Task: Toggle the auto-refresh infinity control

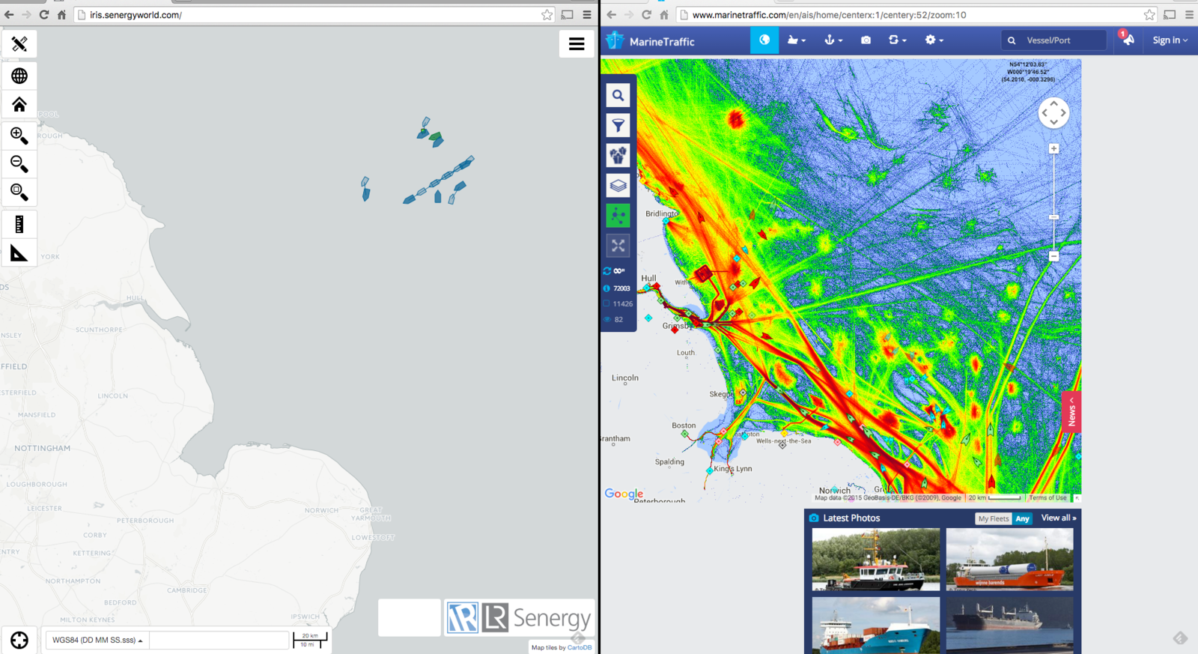Action: point(614,271)
